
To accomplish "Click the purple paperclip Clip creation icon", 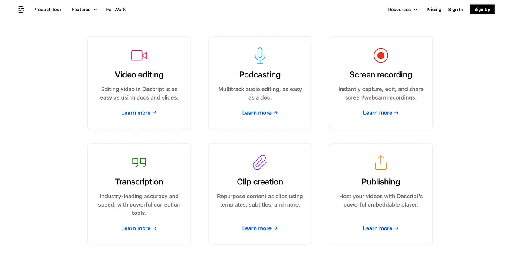I will (260, 162).
